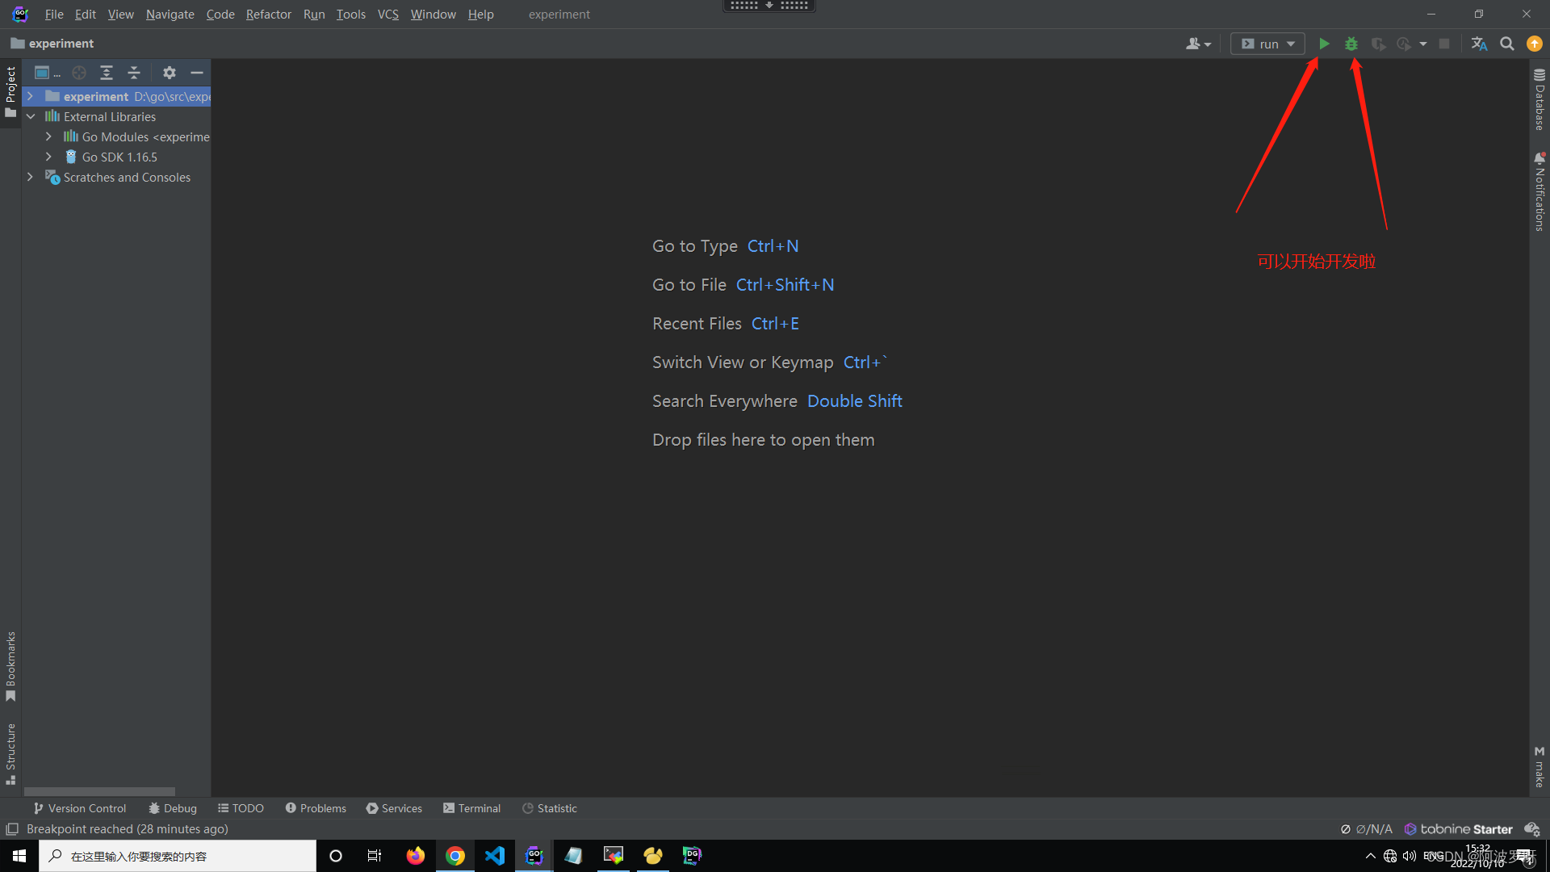Click the Stop process square icon
Viewport: 1550px width, 872px height.
(1444, 44)
